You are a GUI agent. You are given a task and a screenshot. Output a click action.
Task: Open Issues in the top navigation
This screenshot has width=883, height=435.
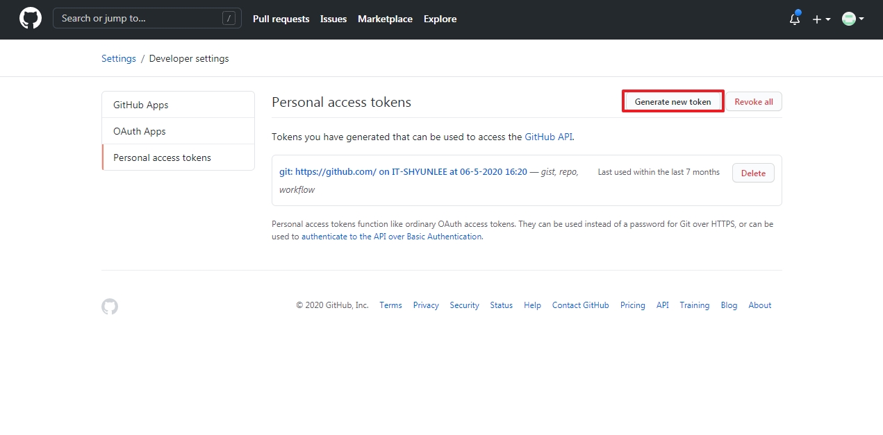pyautogui.click(x=333, y=19)
